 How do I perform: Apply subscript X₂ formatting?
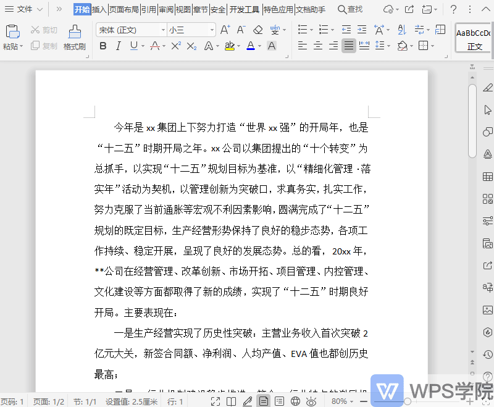click(191, 46)
